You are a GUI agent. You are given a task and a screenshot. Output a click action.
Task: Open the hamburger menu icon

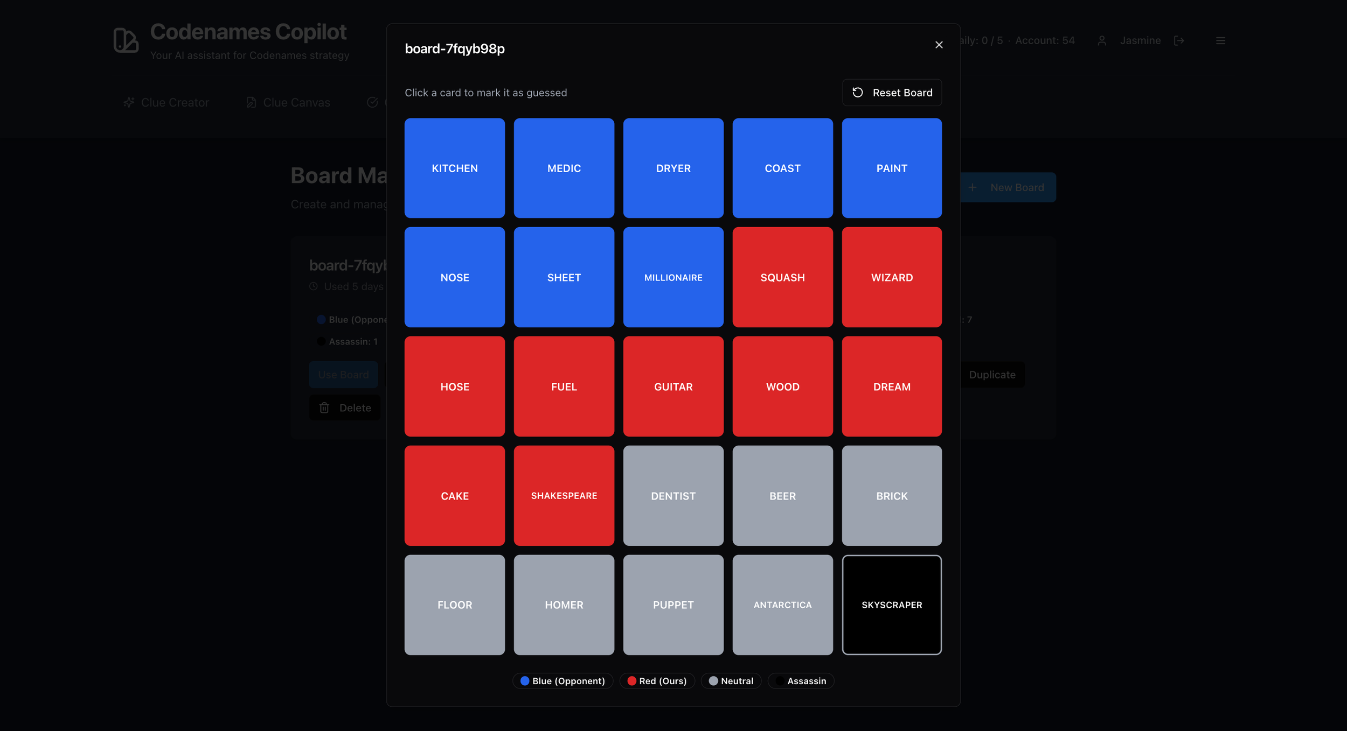(x=1220, y=40)
